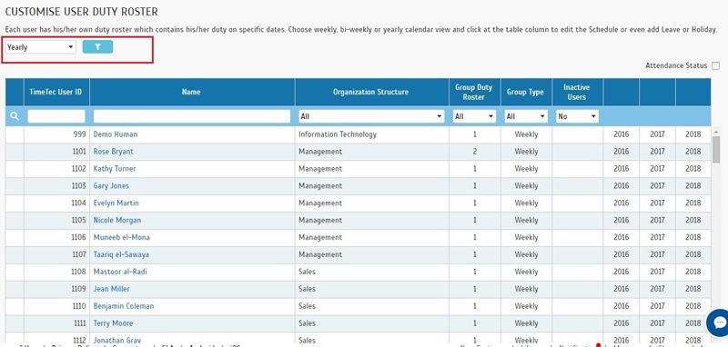The width and height of the screenshot is (728, 347).
Task: Open Evelyn Martin user link
Action: pos(116,203)
